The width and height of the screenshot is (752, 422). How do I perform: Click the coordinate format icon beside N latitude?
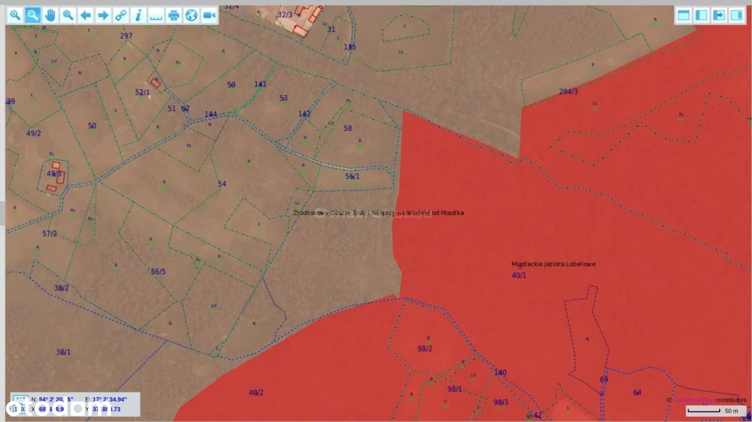(20, 399)
